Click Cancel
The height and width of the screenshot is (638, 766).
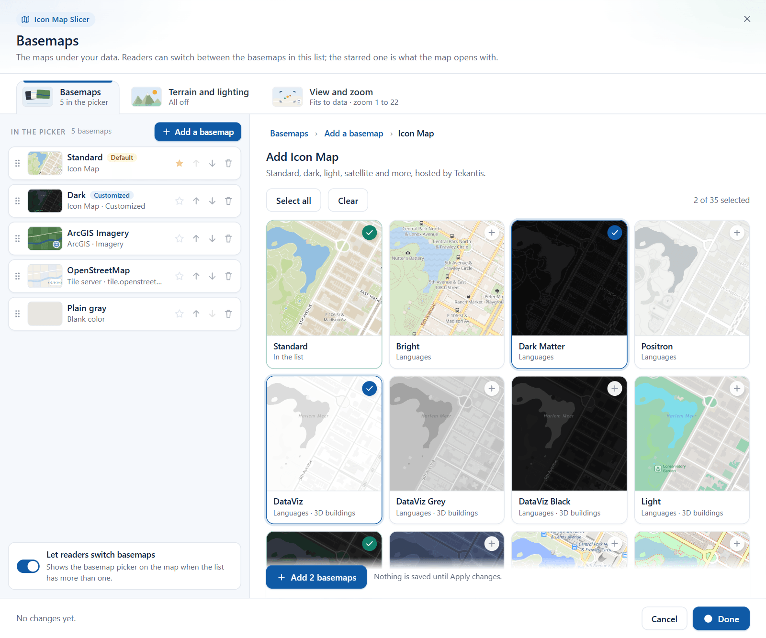(x=665, y=619)
